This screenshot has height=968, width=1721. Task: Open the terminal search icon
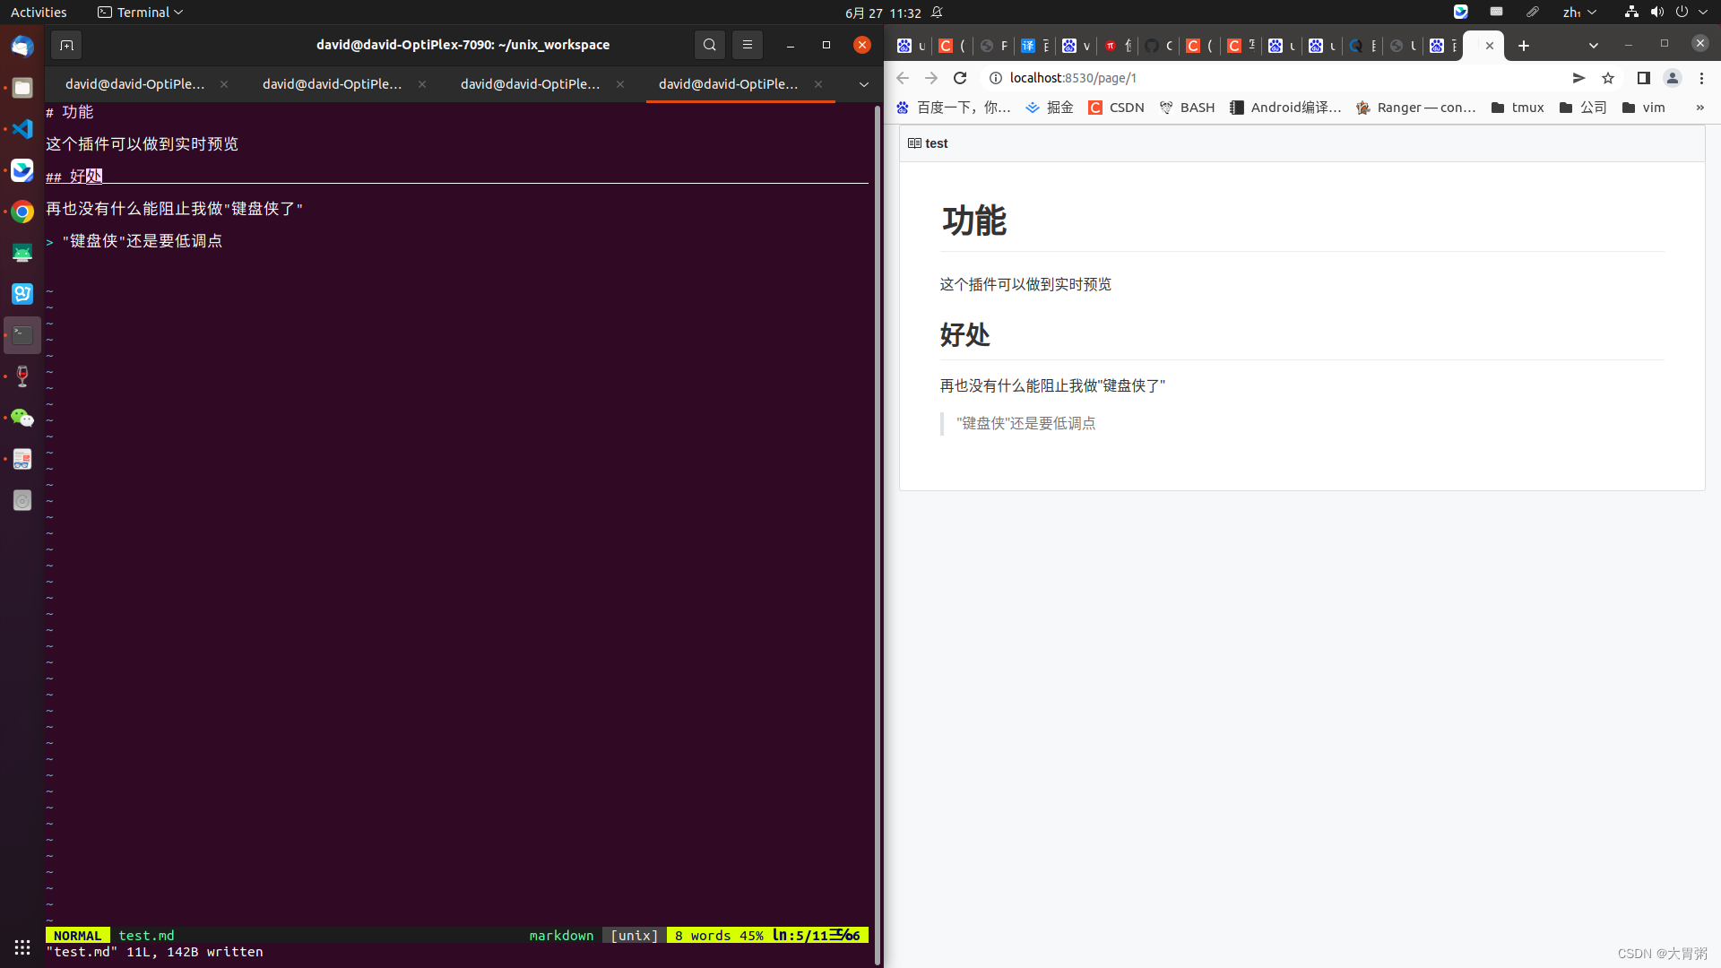pyautogui.click(x=709, y=45)
